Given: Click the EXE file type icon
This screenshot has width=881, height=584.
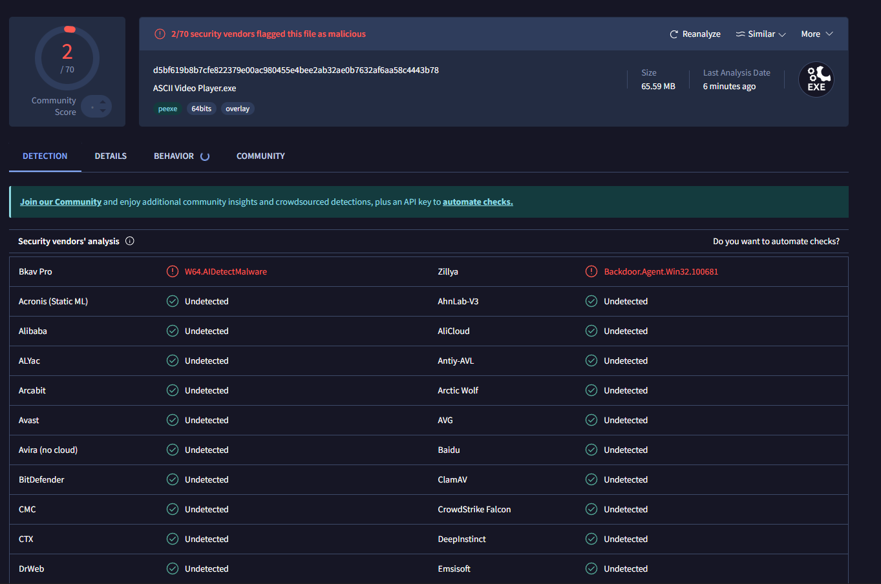Looking at the screenshot, I should pyautogui.click(x=816, y=79).
